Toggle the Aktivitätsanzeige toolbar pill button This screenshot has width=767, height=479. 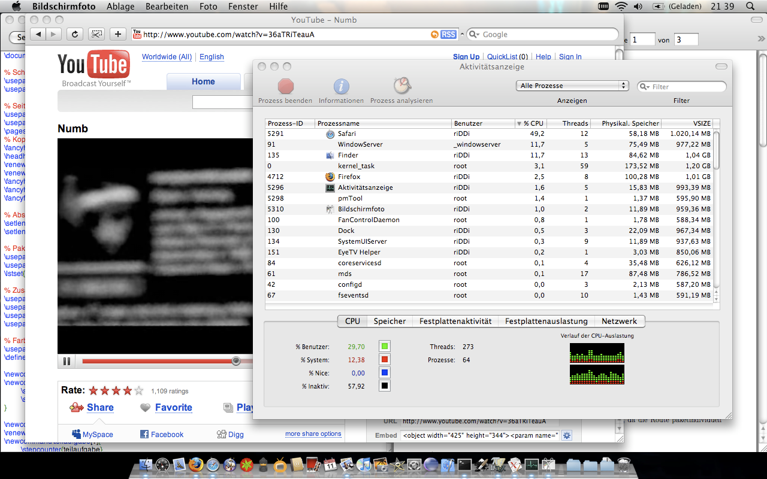[x=721, y=66]
